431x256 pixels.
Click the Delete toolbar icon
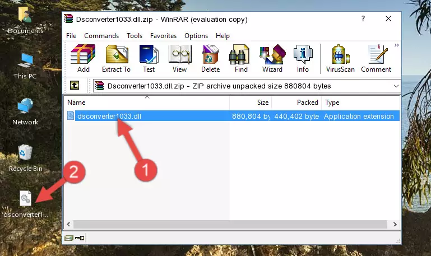(211, 58)
